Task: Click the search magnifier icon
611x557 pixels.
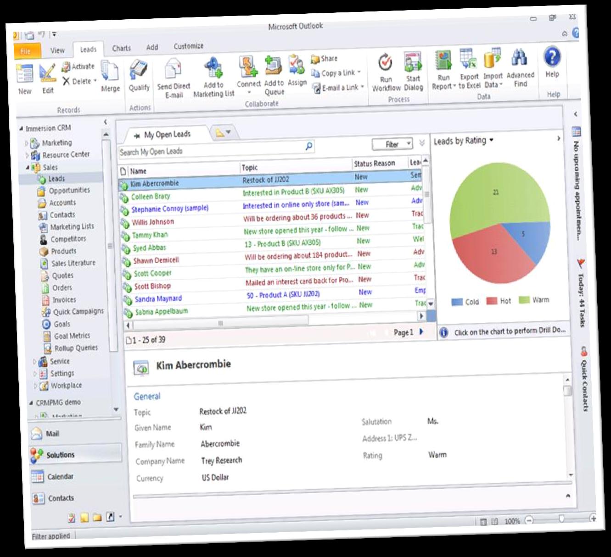Action: point(309,146)
